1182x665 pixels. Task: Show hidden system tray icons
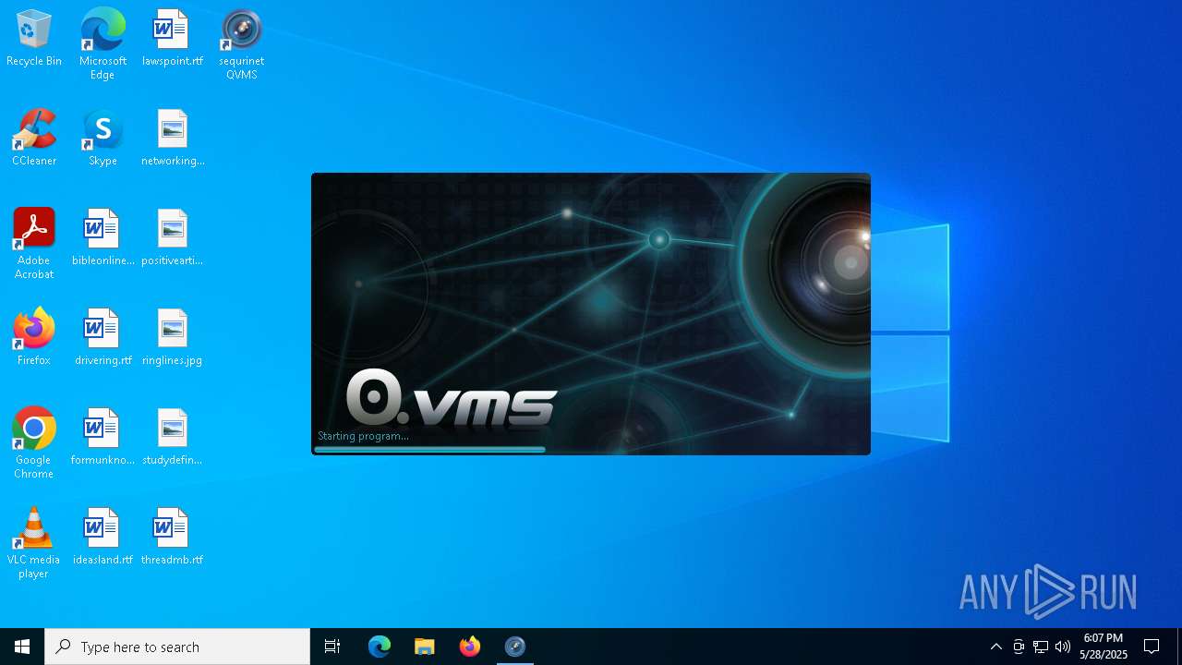(x=995, y=647)
